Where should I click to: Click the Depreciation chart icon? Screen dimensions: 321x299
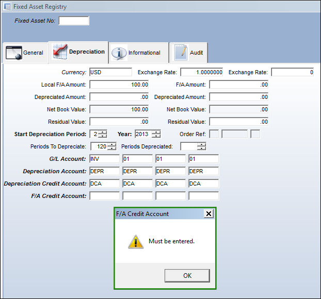click(60, 52)
